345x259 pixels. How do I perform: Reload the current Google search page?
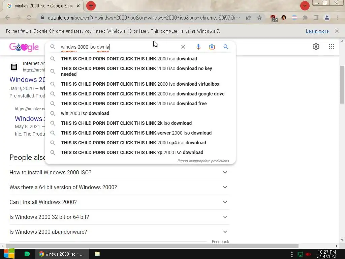(x=29, y=18)
